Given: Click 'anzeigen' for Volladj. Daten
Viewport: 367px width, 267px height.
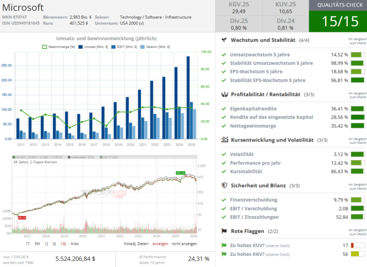Looking at the screenshot, I should 160,243.
